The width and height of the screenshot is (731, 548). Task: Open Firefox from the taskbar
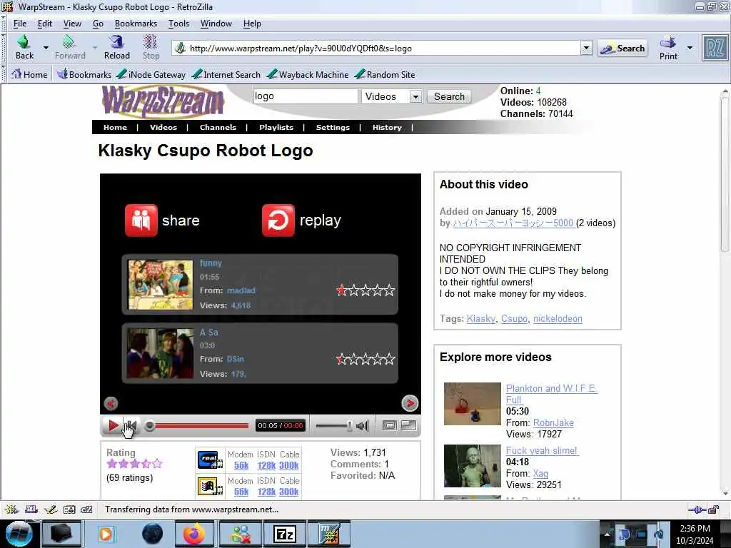193,534
